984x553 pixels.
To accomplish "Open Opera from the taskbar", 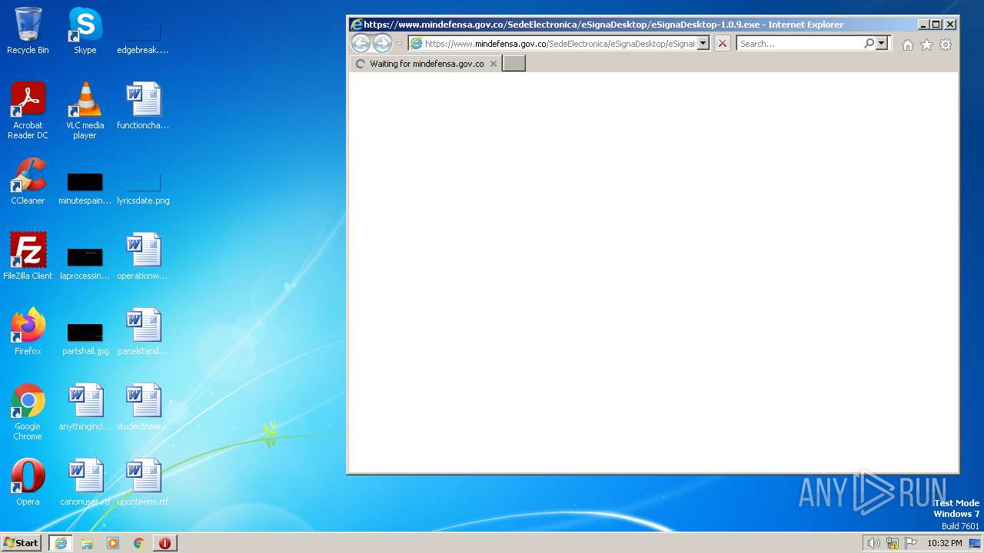I will tap(165, 543).
